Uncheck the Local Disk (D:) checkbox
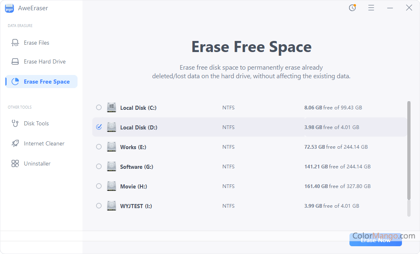 pyautogui.click(x=99, y=127)
